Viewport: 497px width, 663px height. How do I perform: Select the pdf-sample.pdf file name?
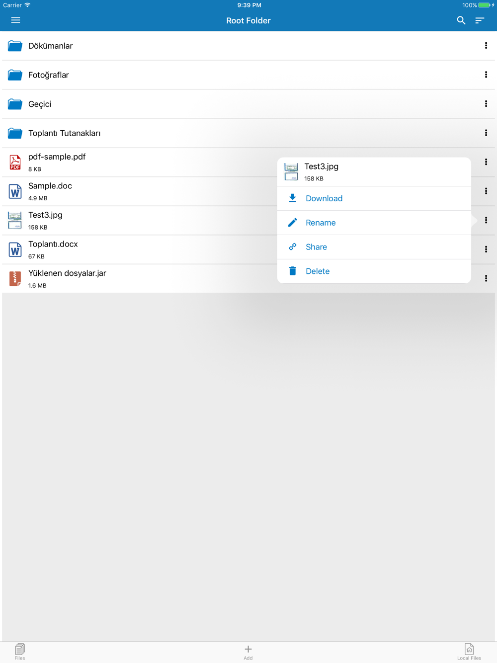click(x=57, y=157)
